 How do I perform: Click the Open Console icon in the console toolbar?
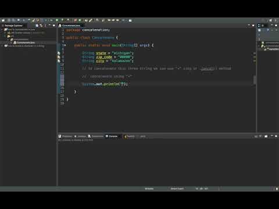266,136
